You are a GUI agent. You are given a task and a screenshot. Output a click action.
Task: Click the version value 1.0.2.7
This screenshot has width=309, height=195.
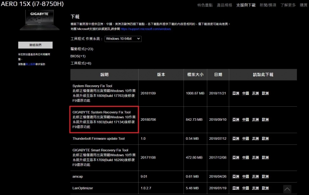(x=146, y=188)
